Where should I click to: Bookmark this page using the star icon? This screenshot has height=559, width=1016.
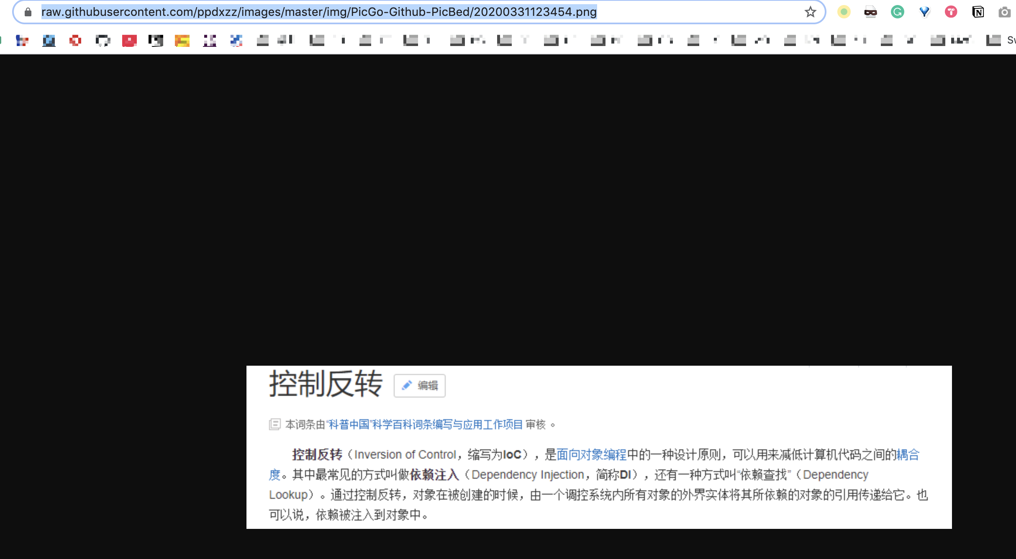click(811, 12)
